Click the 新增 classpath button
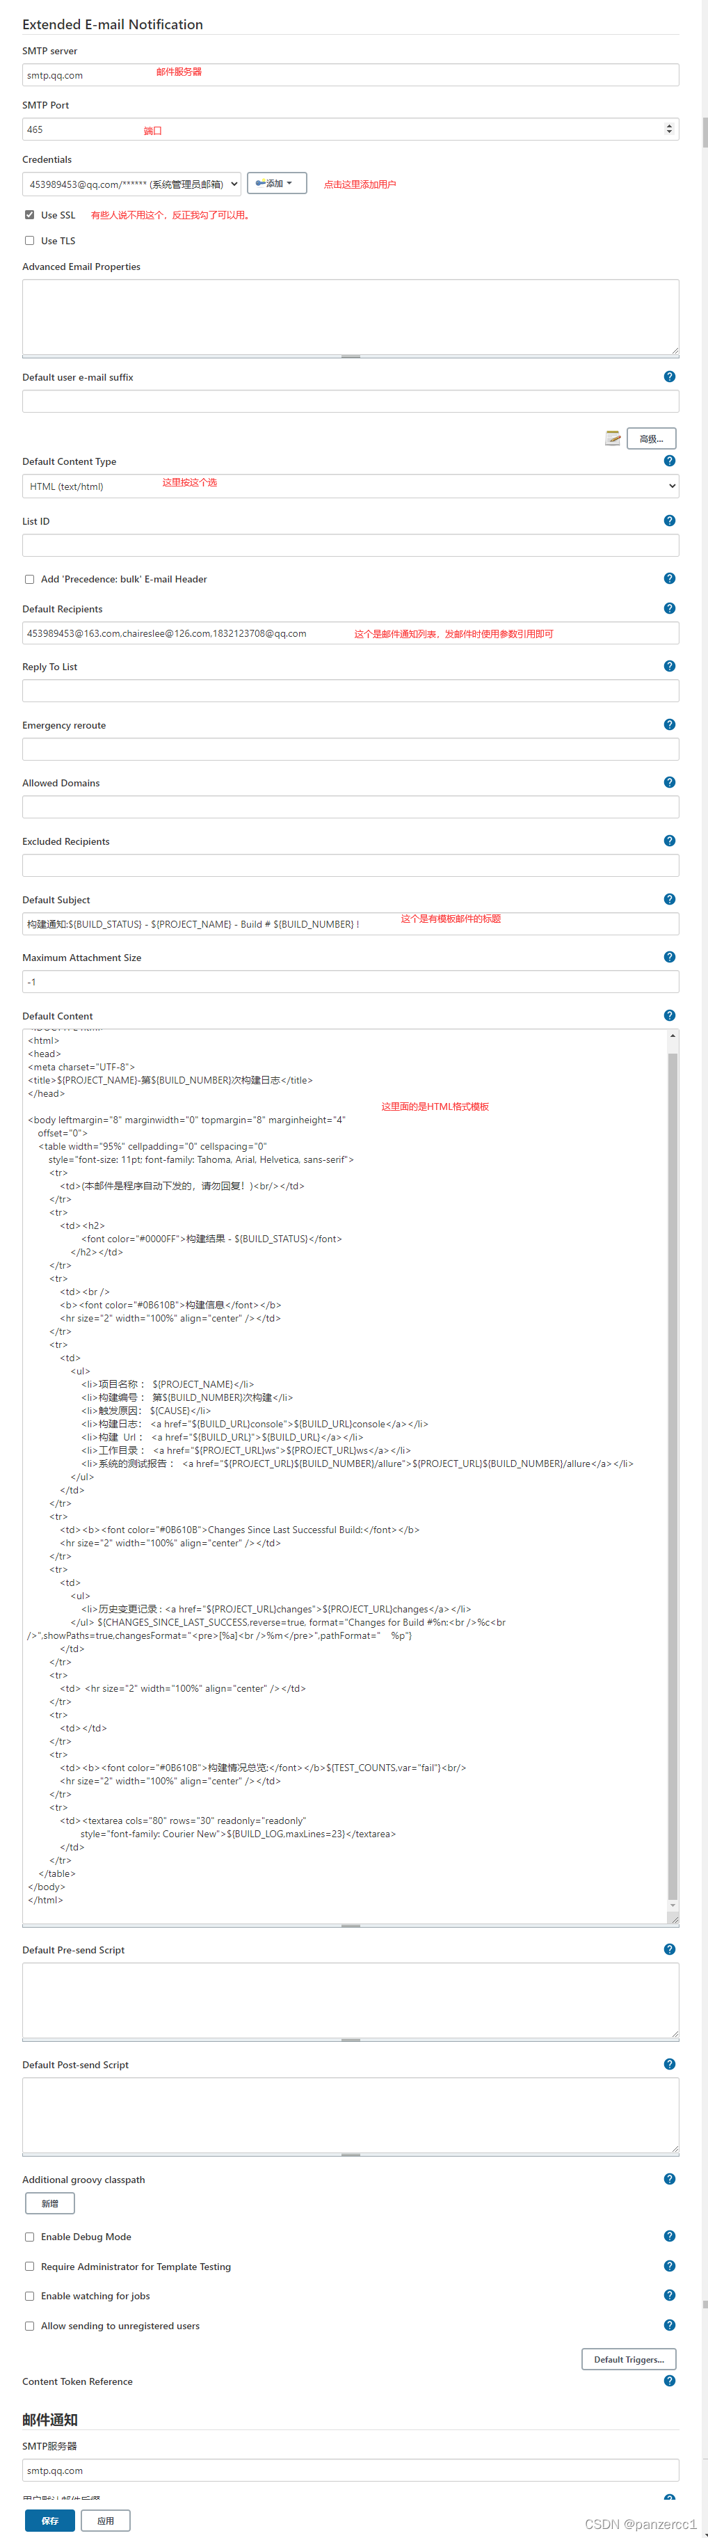Screen dimensions: 708x2538 point(50,2203)
